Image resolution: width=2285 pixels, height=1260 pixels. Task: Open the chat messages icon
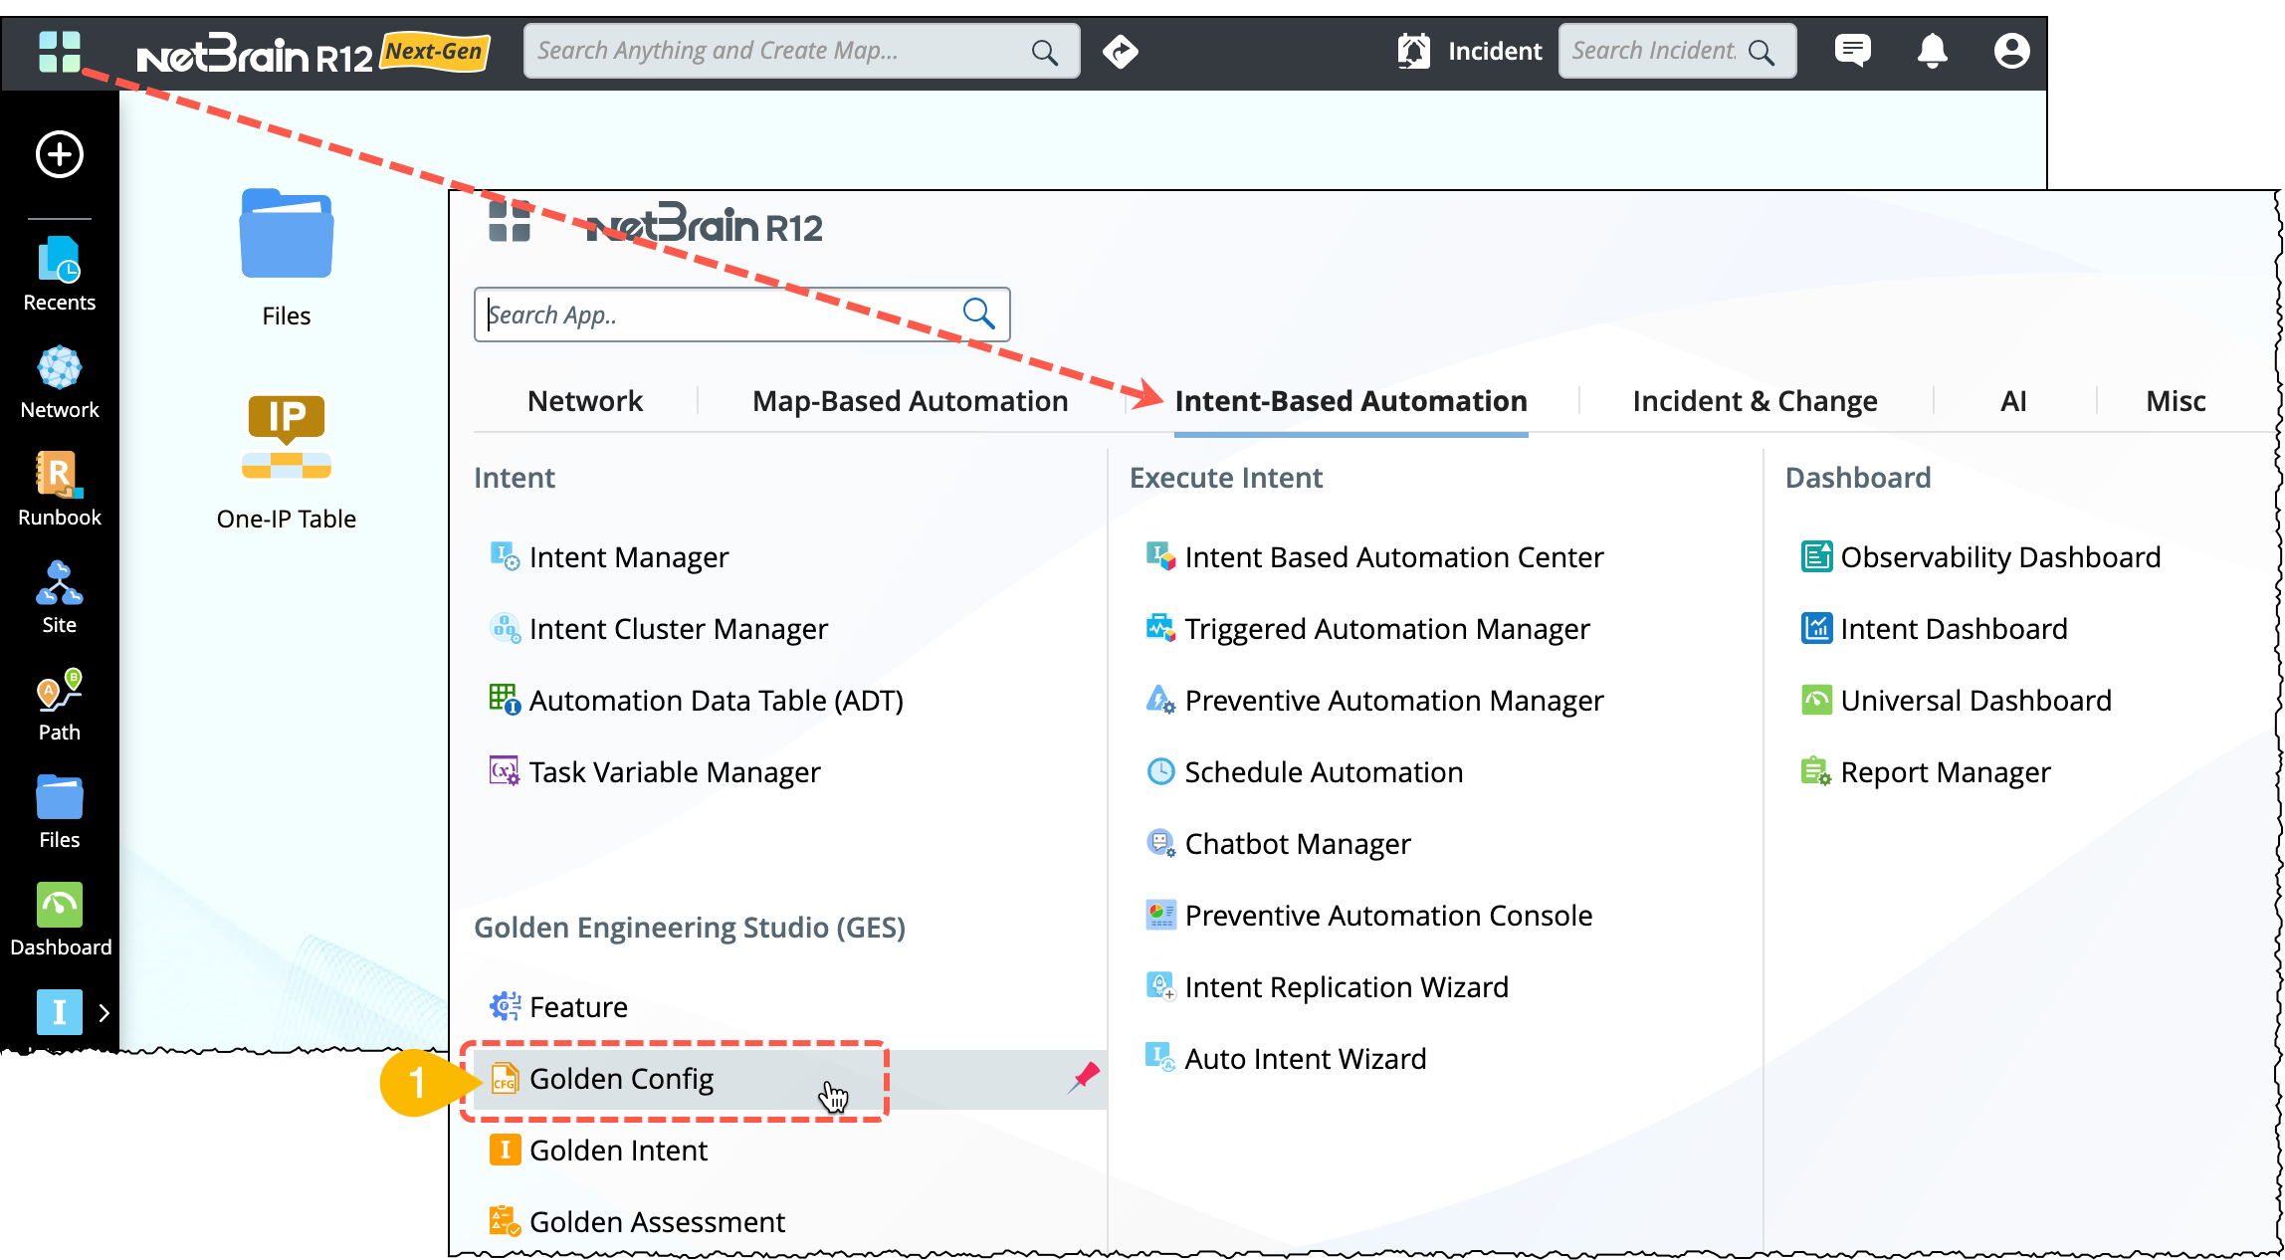pyautogui.click(x=1852, y=51)
